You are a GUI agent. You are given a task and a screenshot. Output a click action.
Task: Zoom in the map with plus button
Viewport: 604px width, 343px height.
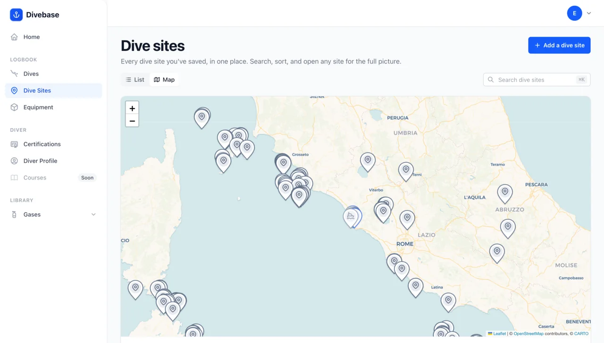pos(132,108)
